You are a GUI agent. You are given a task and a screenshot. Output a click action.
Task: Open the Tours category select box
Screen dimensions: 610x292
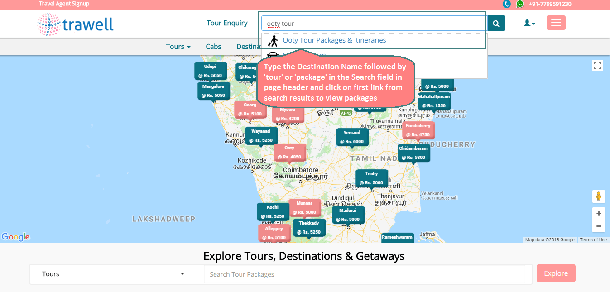coord(113,274)
